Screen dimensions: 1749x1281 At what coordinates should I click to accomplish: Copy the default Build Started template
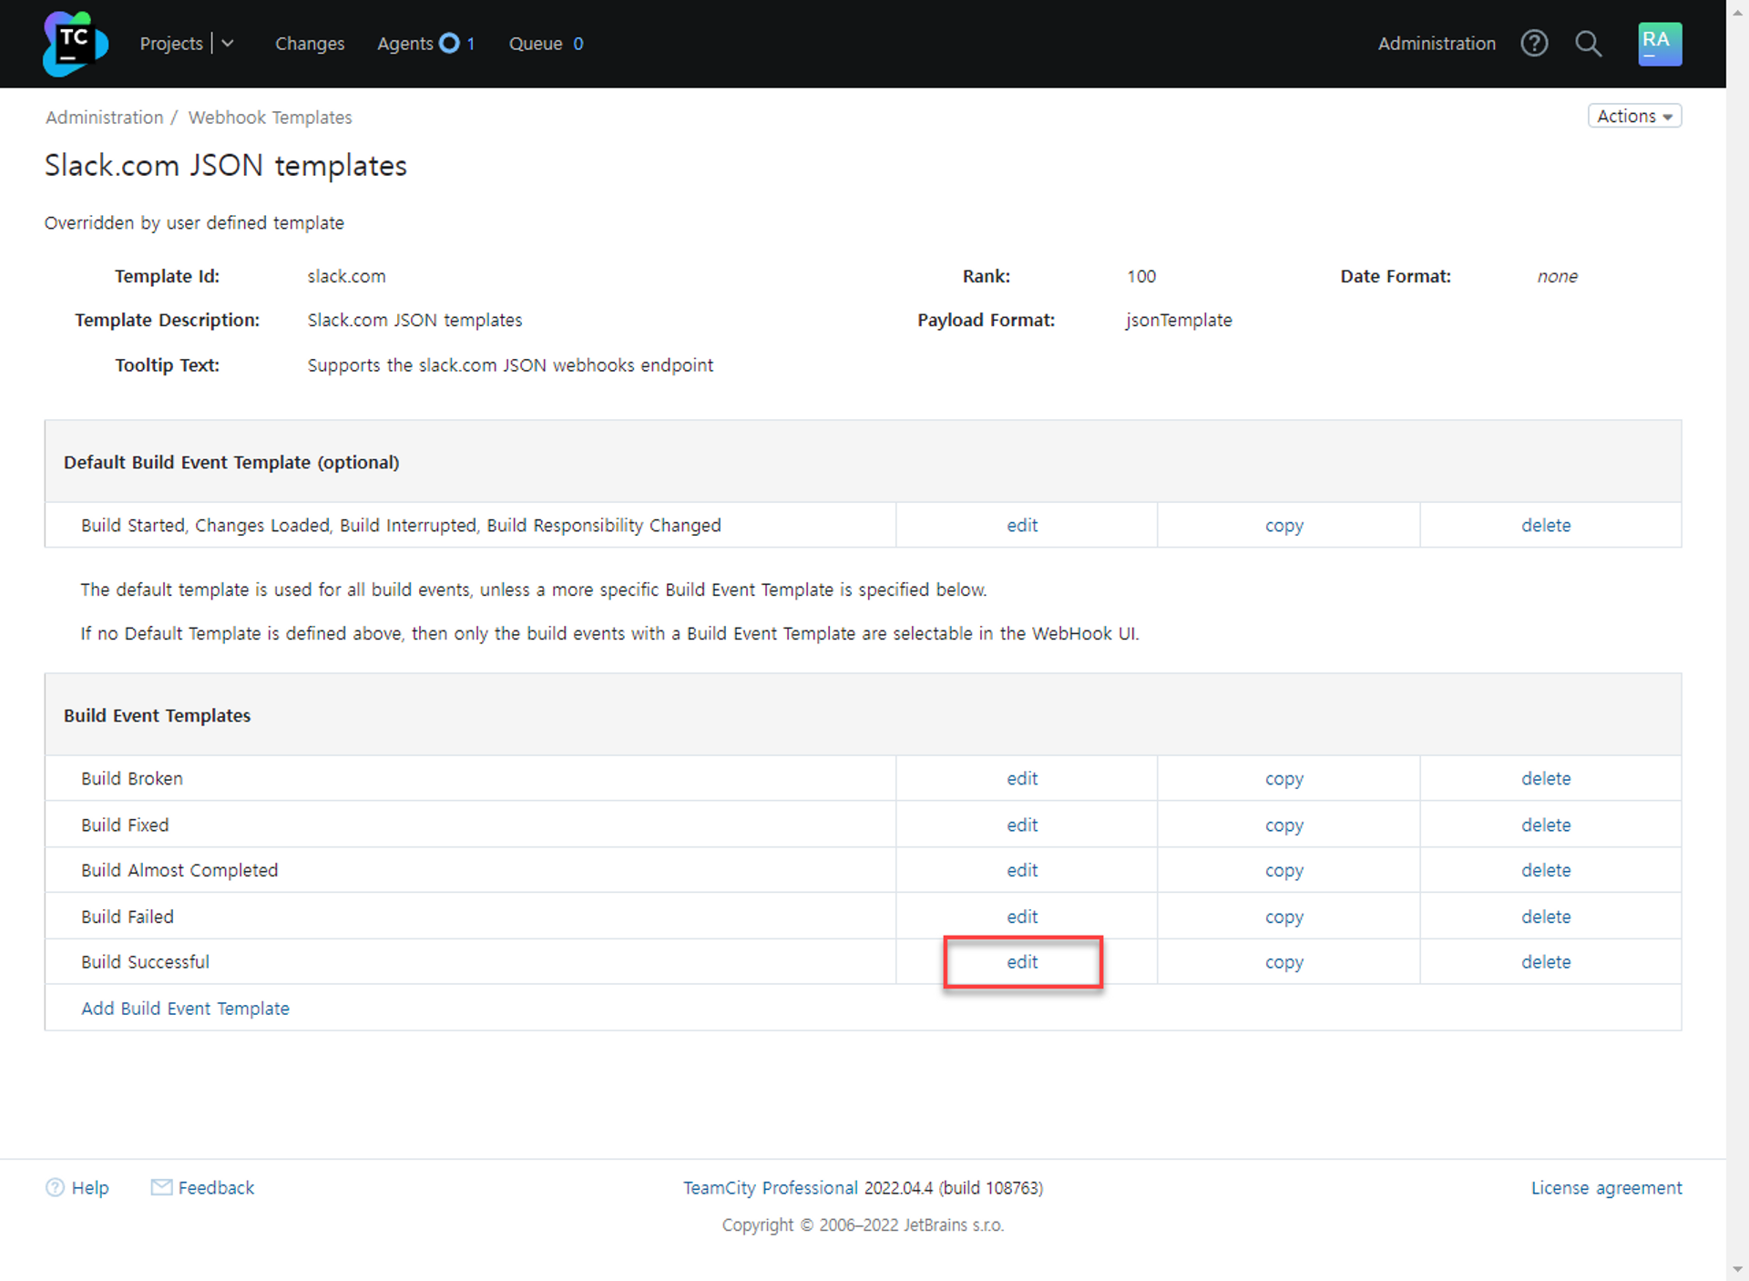[x=1284, y=526]
